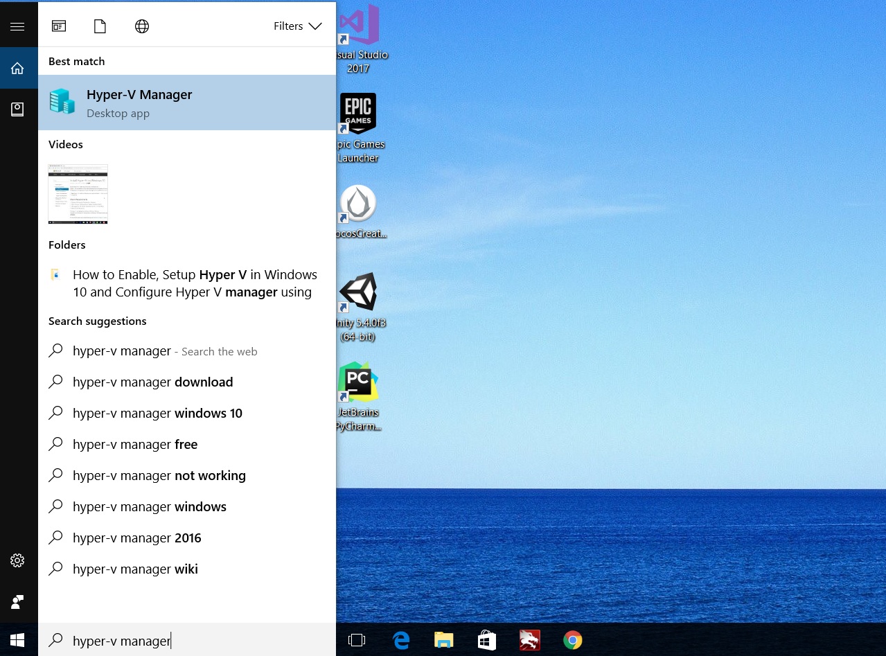Open the Cortana notebook in the sidebar
The height and width of the screenshot is (656, 886).
pyautogui.click(x=17, y=109)
